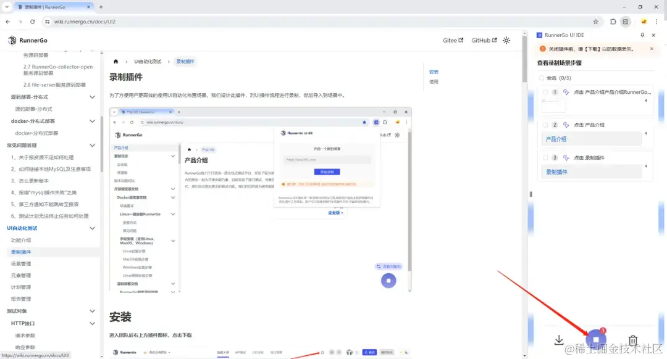Open 场景管理 in the sidebar
Image resolution: width=667 pixels, height=359 pixels.
[21, 264]
